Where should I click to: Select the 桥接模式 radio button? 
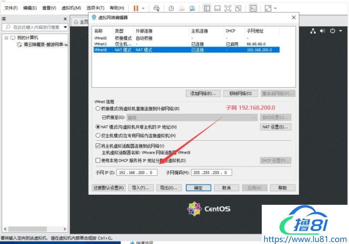tap(98, 108)
